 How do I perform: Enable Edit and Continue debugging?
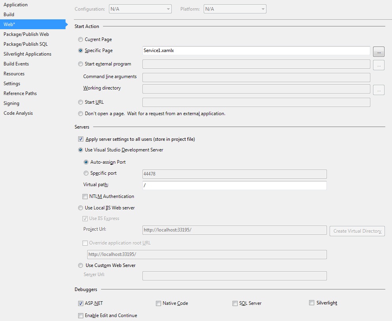[81, 315]
